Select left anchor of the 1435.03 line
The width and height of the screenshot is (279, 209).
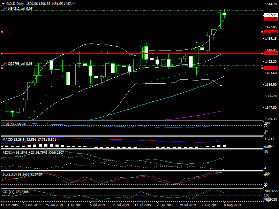tap(2, 53)
